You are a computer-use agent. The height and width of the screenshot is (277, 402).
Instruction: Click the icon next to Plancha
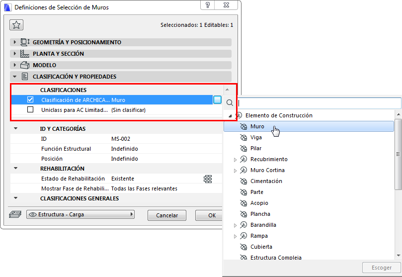pos(243,214)
